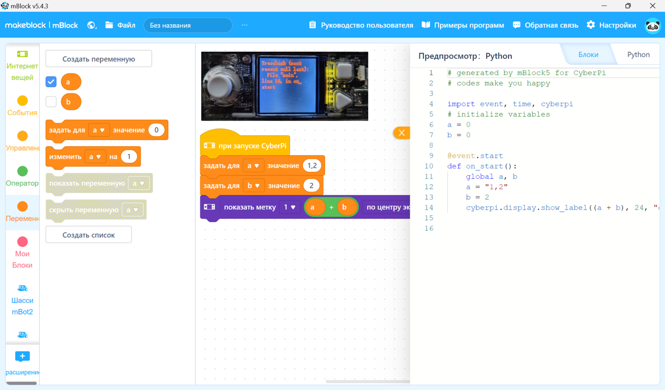Select the Операторы block category

tap(22, 176)
